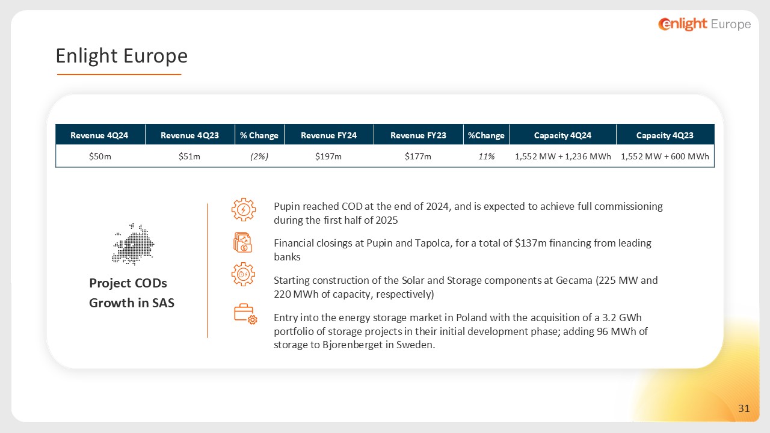Select the Capacity 4Q23 column header
Viewport: 770px width, 433px height.
pos(665,135)
